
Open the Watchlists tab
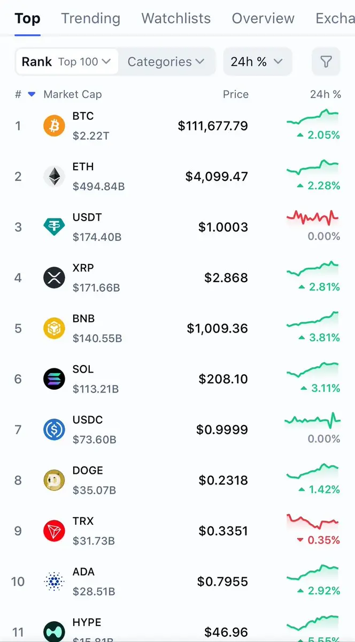coord(176,19)
